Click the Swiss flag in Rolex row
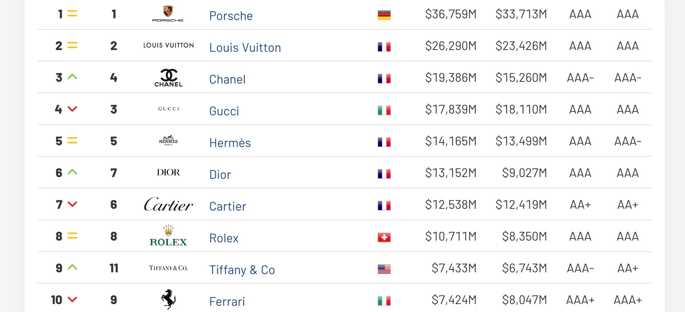The image size is (685, 312). [384, 237]
